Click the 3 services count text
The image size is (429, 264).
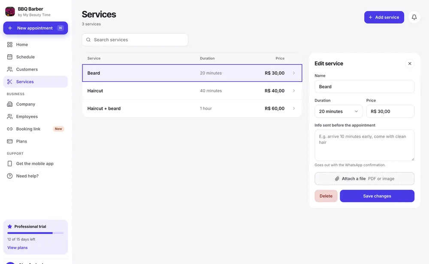(91, 24)
